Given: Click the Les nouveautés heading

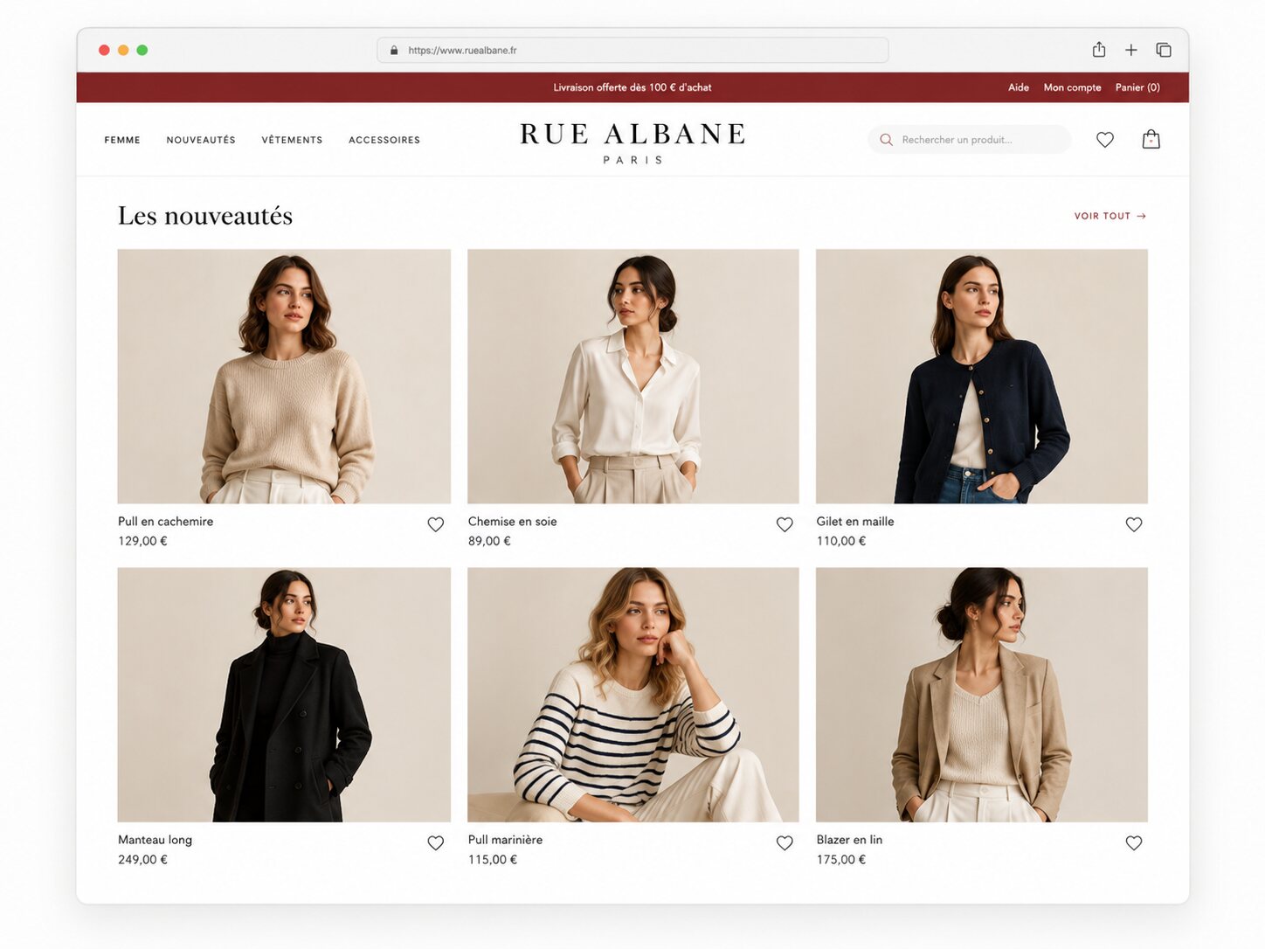Looking at the screenshot, I should coord(205,216).
